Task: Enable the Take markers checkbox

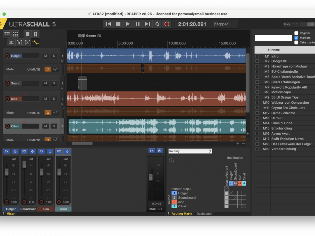Action: [296, 43]
